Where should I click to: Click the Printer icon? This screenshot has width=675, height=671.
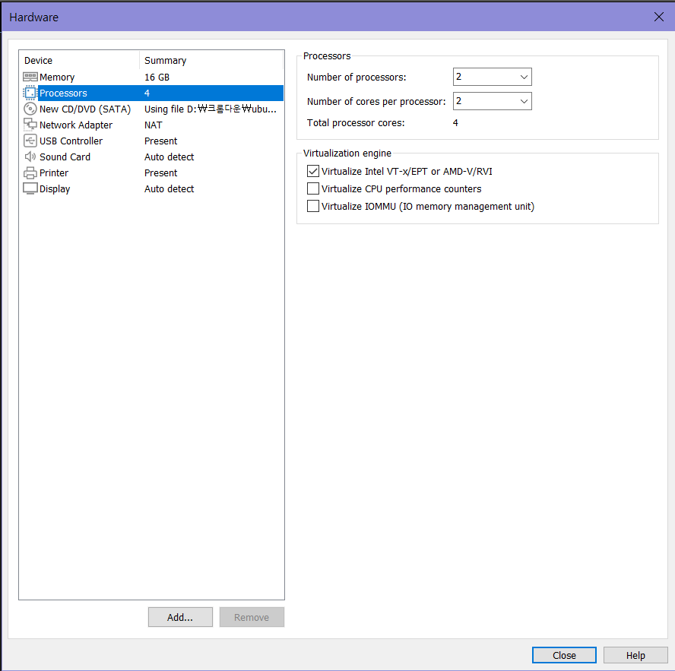tap(30, 172)
